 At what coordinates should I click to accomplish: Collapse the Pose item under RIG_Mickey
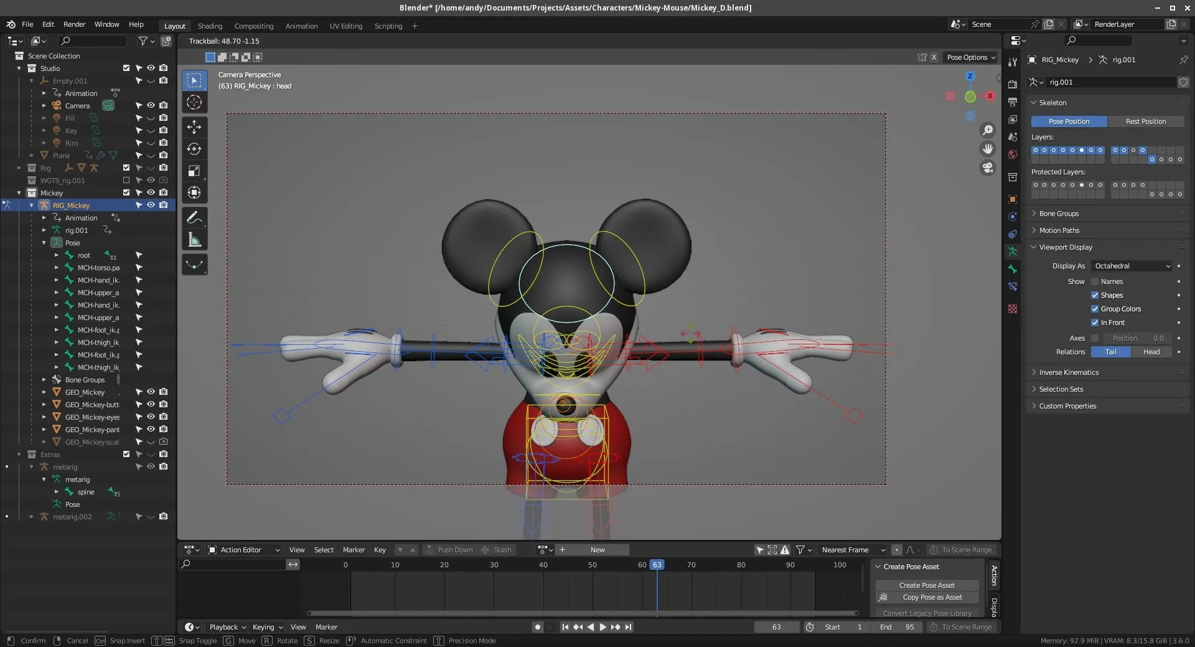tap(44, 243)
